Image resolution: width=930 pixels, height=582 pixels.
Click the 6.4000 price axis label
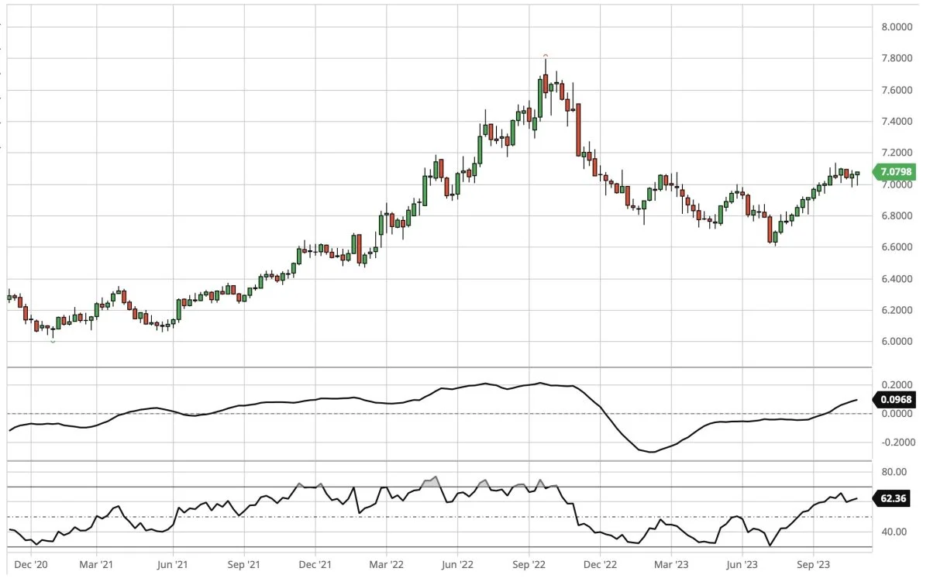pos(897,279)
